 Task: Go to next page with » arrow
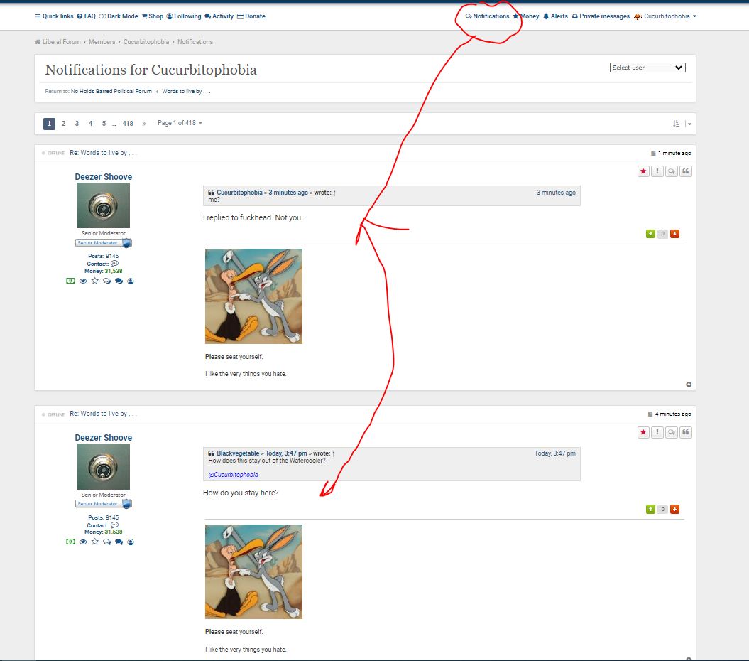(x=144, y=124)
